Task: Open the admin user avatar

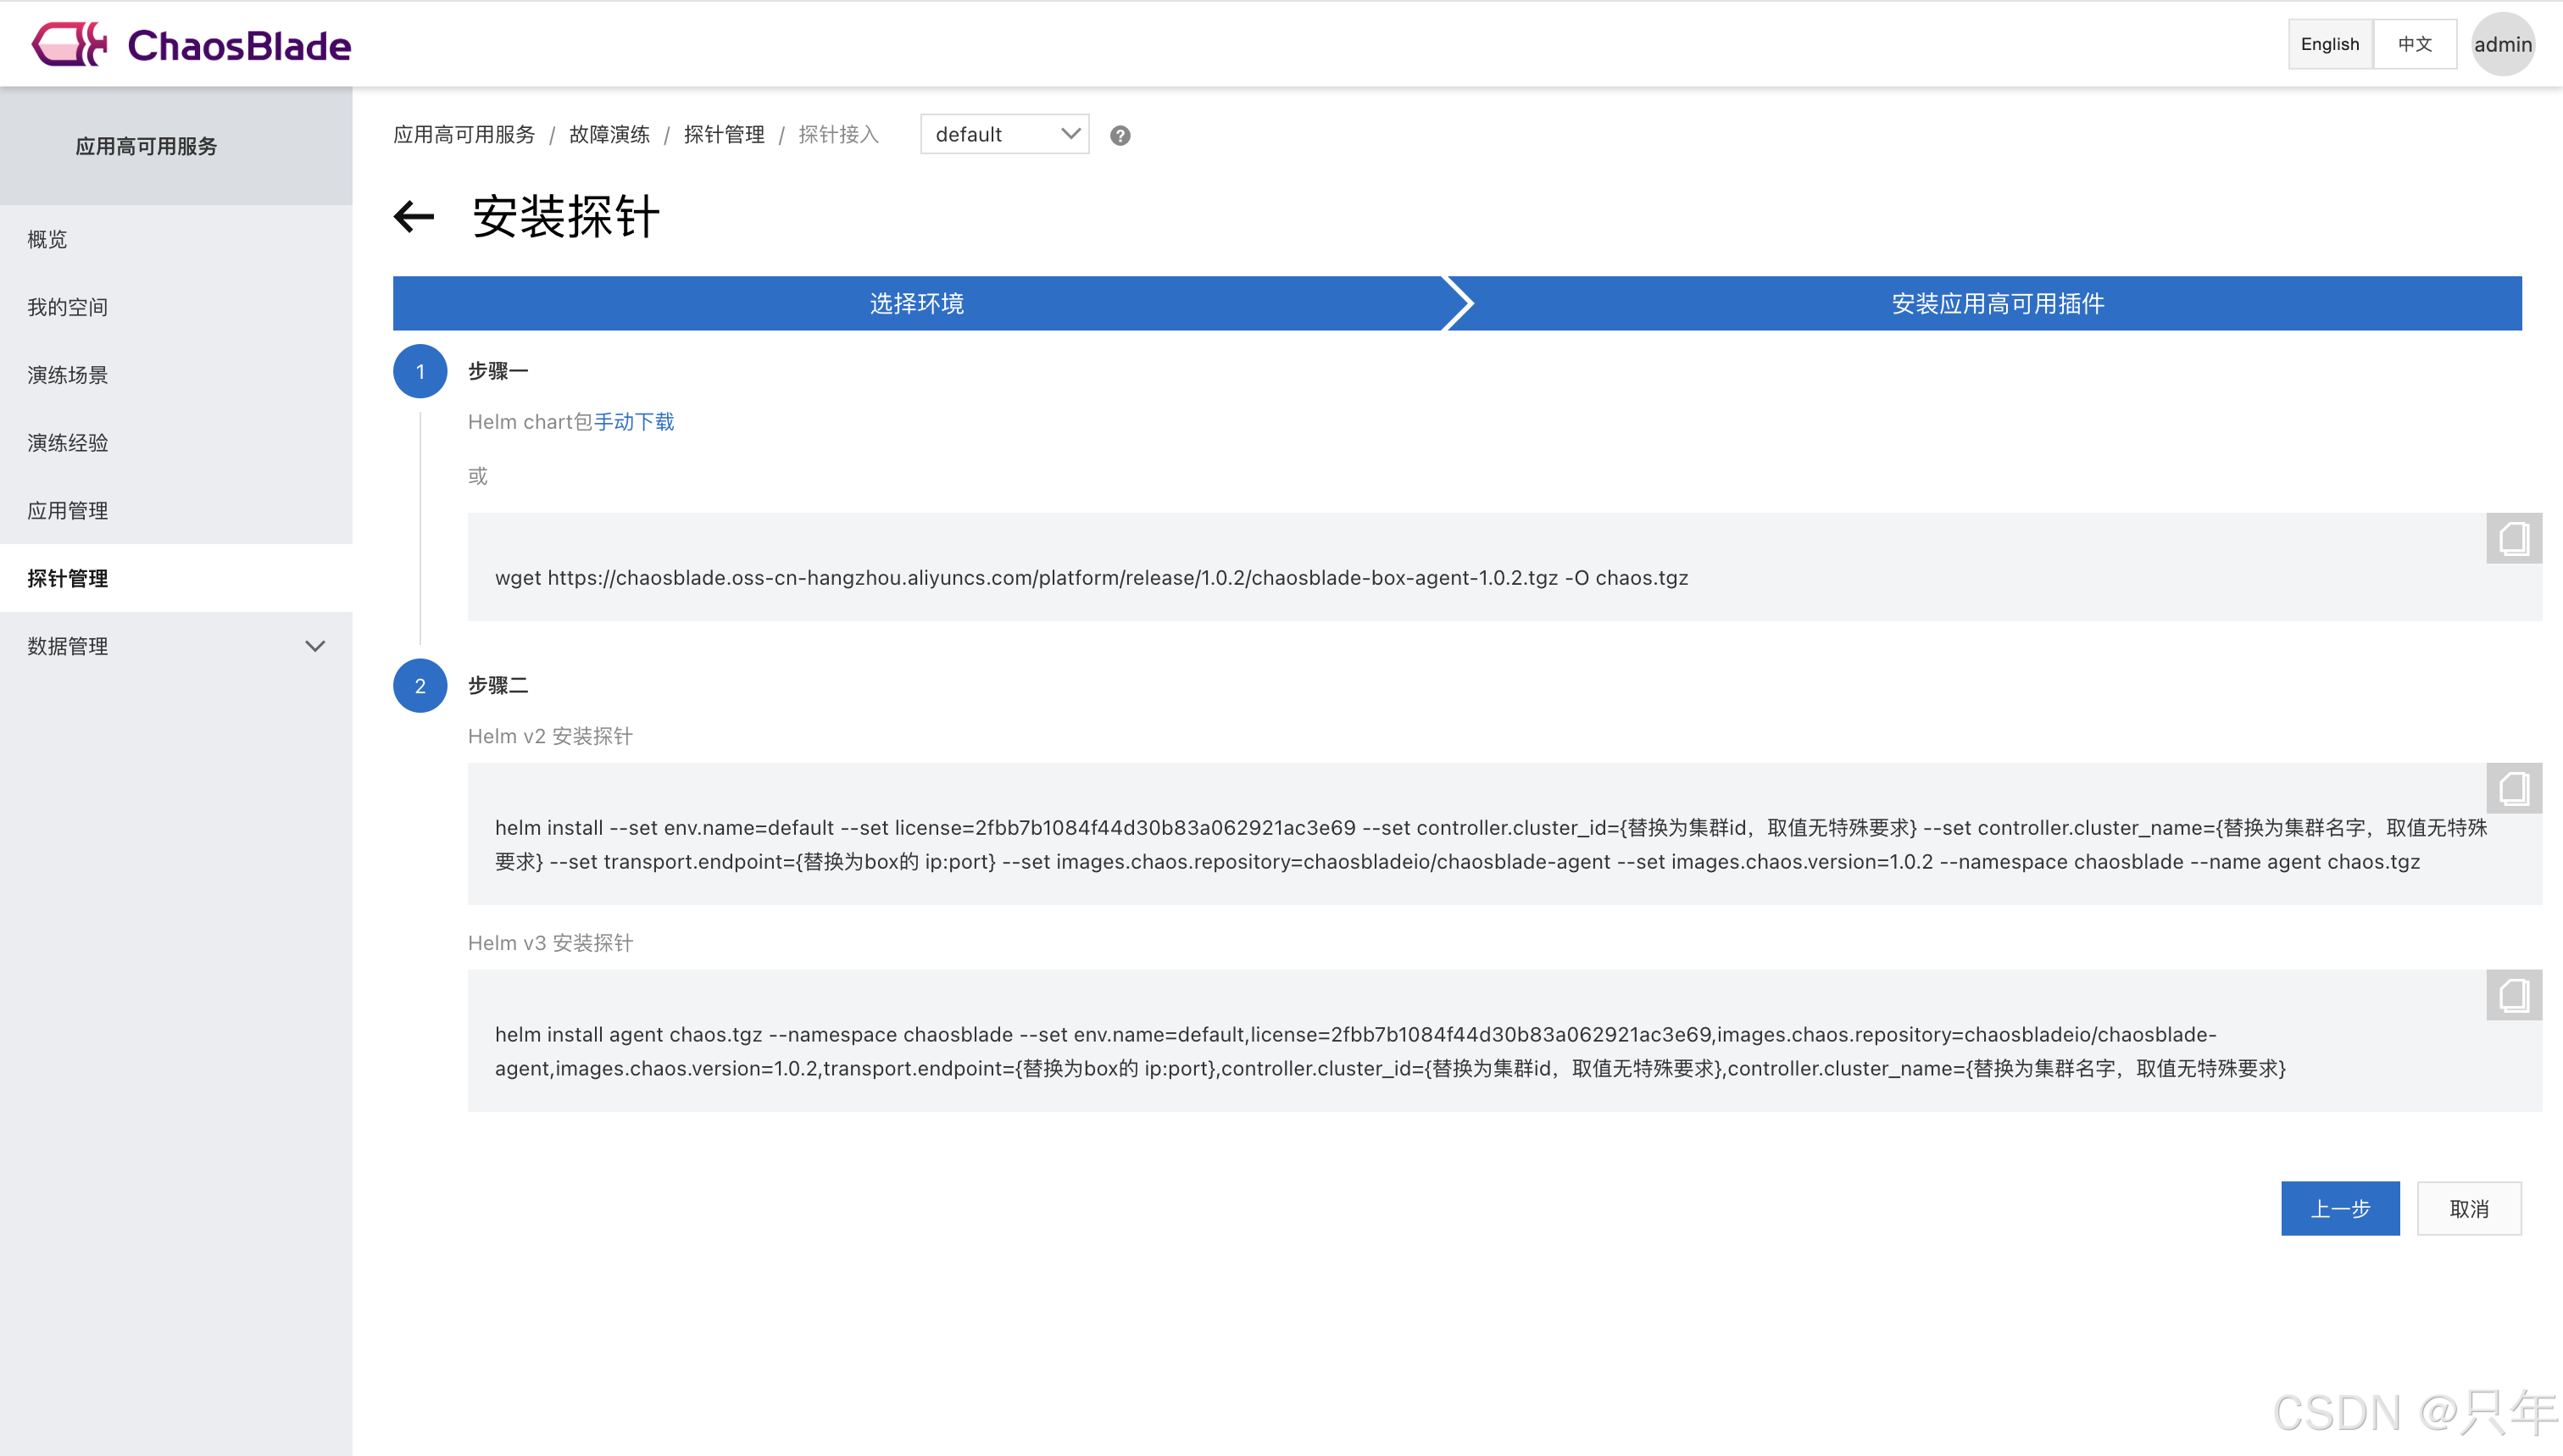Action: [2502, 45]
